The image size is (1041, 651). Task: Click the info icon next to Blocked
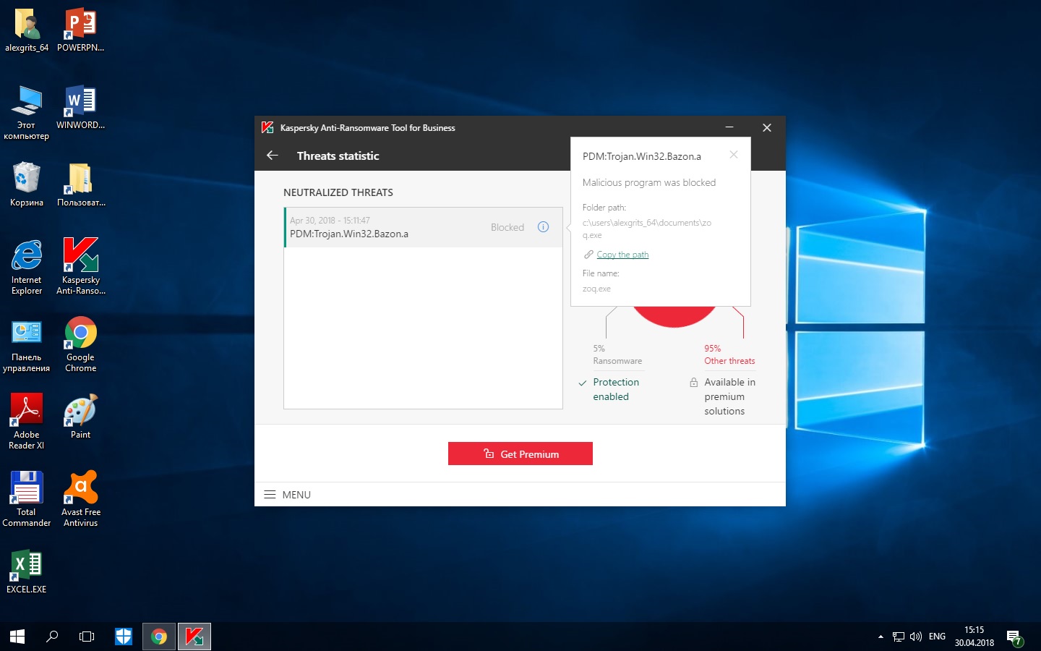pos(543,227)
